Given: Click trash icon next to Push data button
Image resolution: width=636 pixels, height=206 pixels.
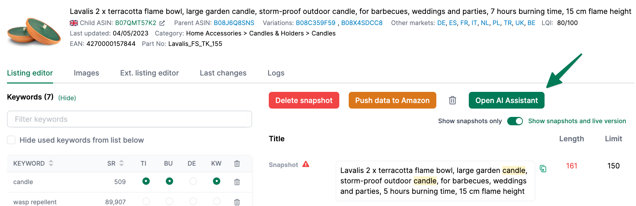Looking at the screenshot, I should (x=452, y=100).
